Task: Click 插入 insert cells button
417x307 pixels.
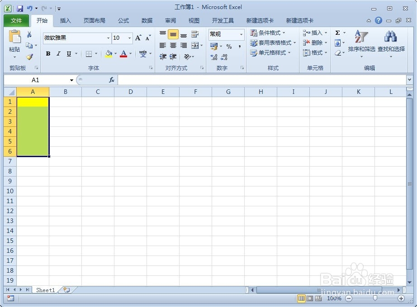Action: pos(313,33)
